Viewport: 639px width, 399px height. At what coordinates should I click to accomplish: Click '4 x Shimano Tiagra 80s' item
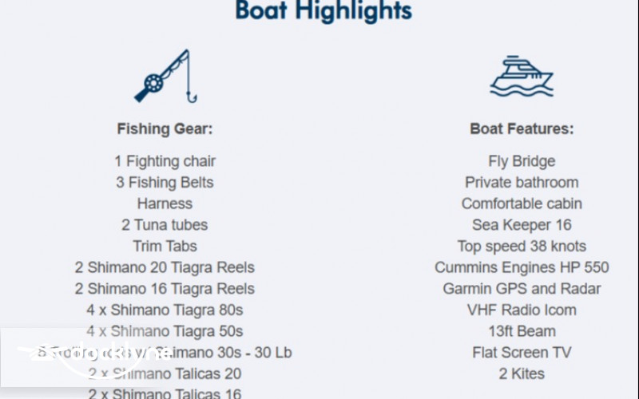165,310
